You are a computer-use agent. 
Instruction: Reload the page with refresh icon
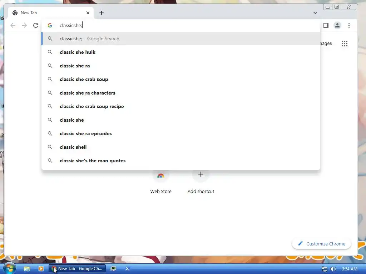[36, 25]
